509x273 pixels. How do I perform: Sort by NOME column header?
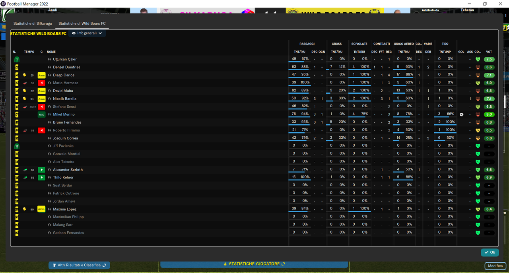pos(51,52)
